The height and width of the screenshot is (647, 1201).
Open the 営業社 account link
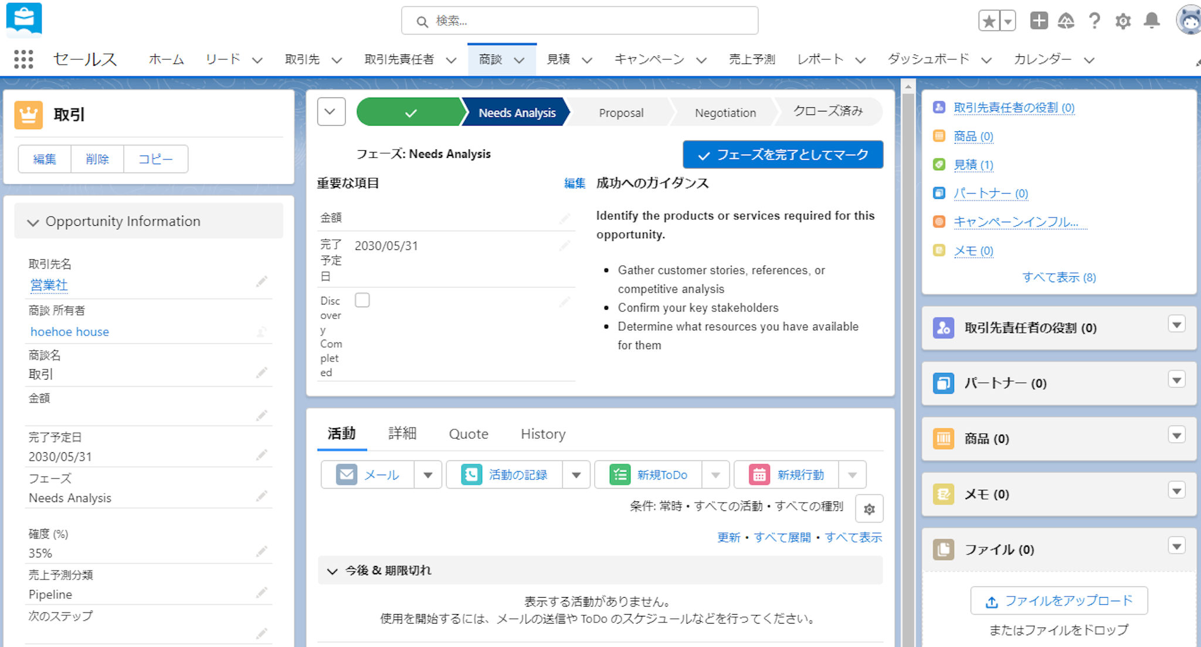click(x=49, y=285)
